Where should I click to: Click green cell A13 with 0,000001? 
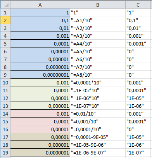pos(40,106)
